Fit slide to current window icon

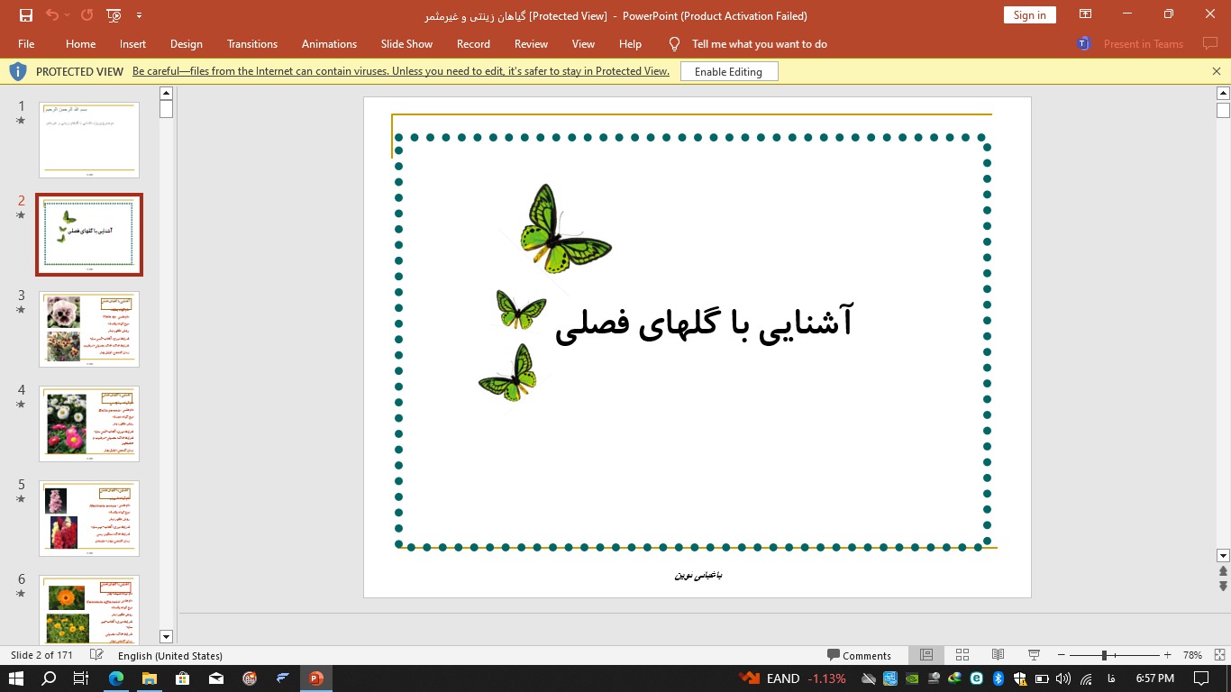pyautogui.click(x=1217, y=655)
